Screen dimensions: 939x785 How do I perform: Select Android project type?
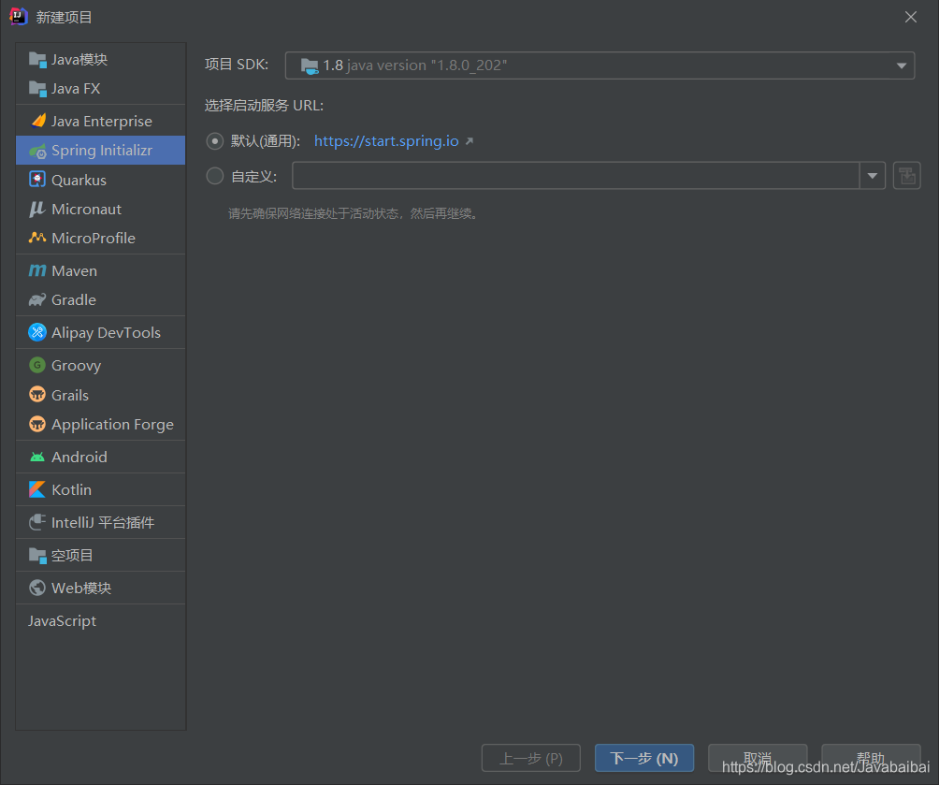pyautogui.click(x=101, y=457)
